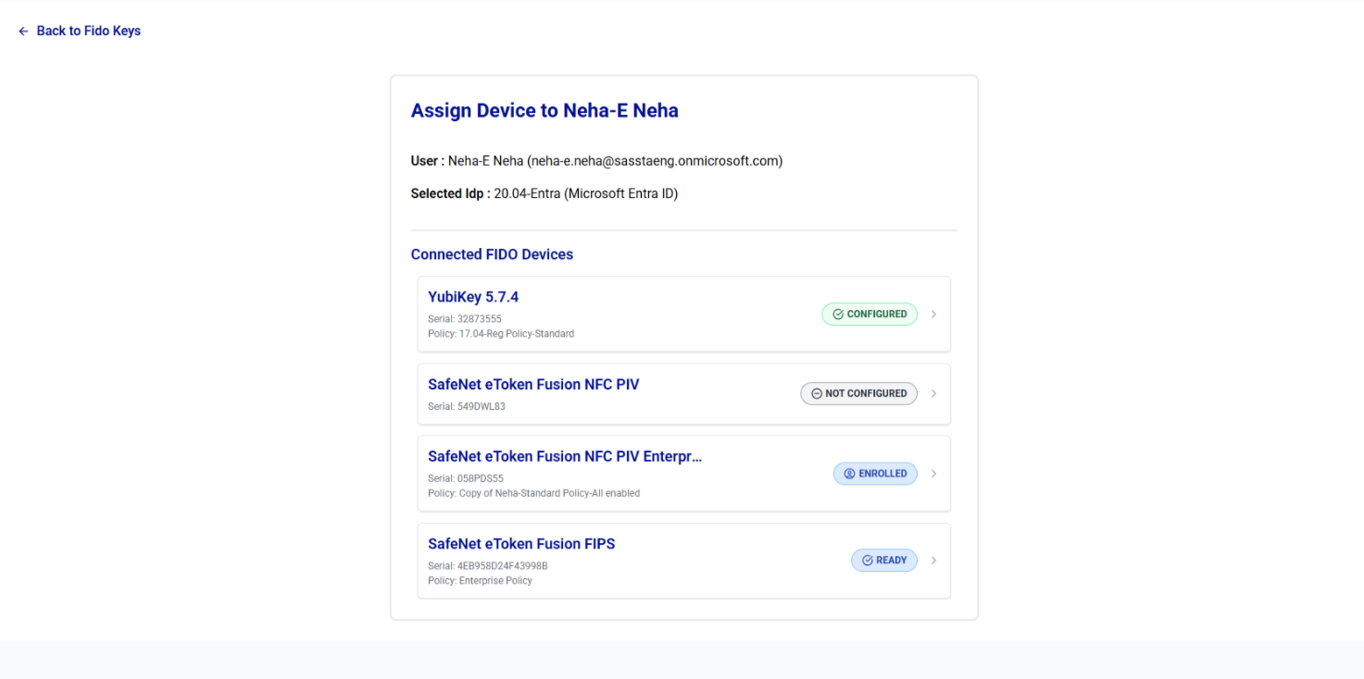1364x679 pixels.
Task: Click the minus circle icon in NOT CONFIGURED badge
Action: [817, 394]
